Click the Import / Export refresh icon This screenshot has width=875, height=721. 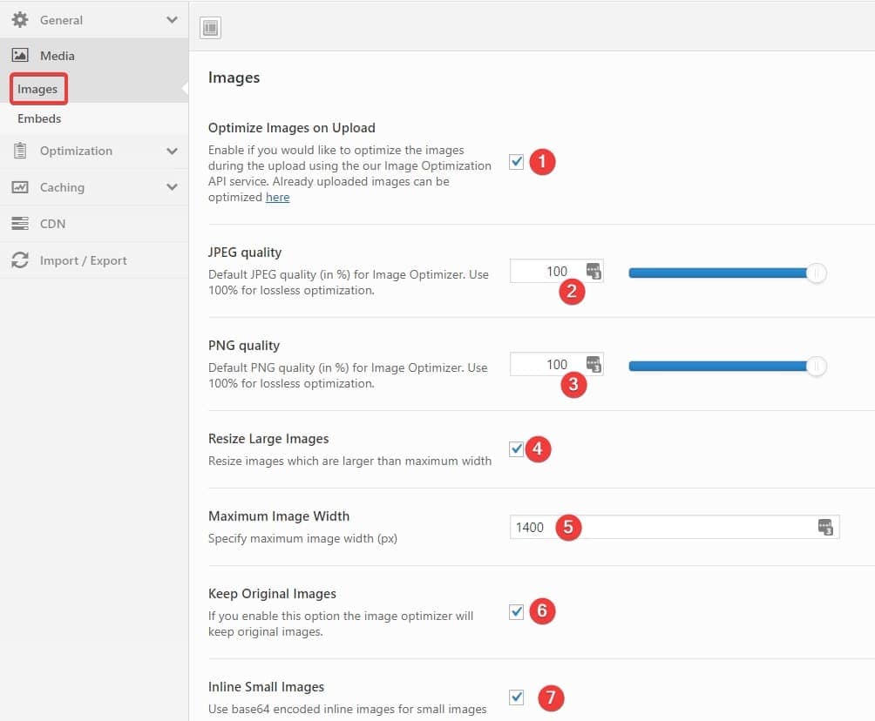(x=19, y=260)
